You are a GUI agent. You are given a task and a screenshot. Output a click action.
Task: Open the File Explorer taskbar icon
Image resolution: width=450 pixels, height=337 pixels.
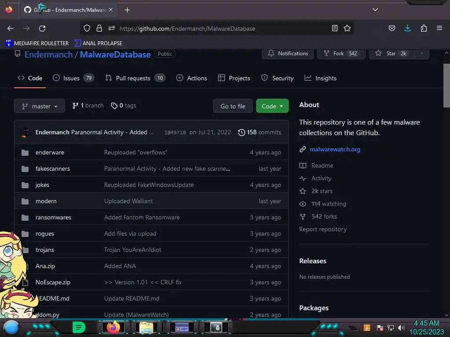pos(146,327)
